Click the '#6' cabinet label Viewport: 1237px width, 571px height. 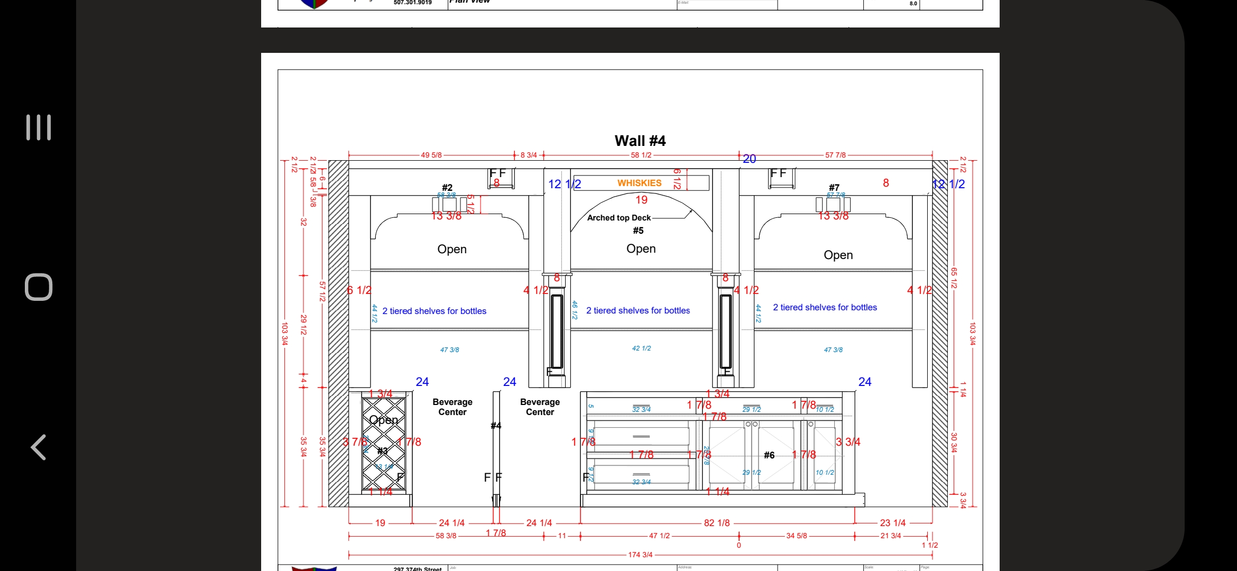click(x=769, y=455)
